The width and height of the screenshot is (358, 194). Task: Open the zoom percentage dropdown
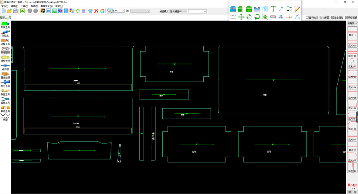click(123, 11)
